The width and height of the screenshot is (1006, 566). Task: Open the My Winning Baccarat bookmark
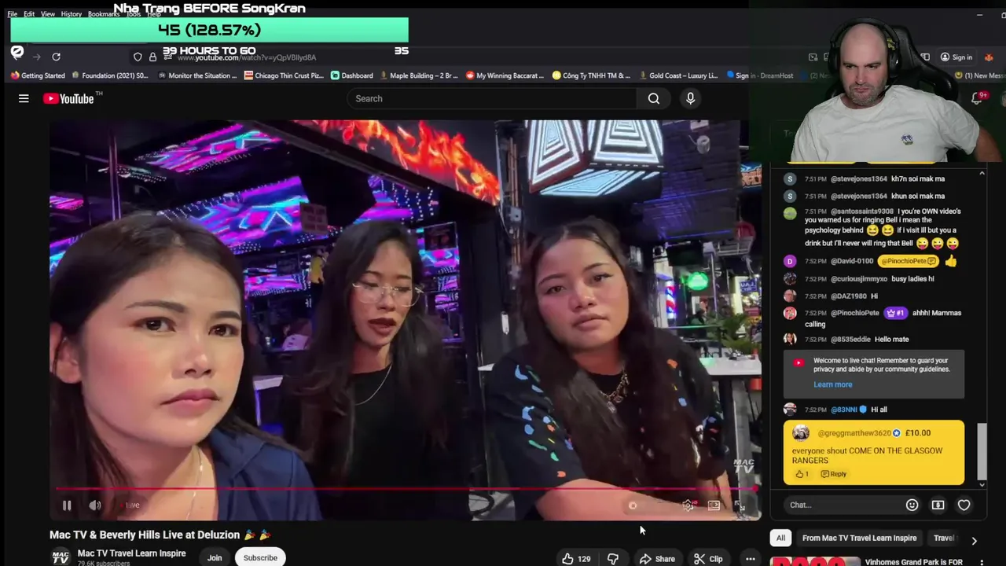tap(505, 75)
